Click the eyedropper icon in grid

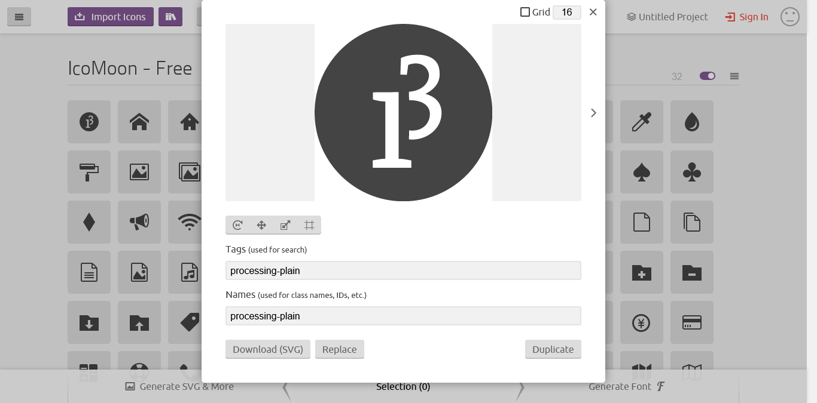coord(642,122)
